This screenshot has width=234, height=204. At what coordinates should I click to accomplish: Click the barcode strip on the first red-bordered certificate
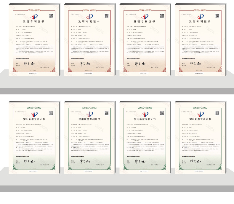[23, 59]
